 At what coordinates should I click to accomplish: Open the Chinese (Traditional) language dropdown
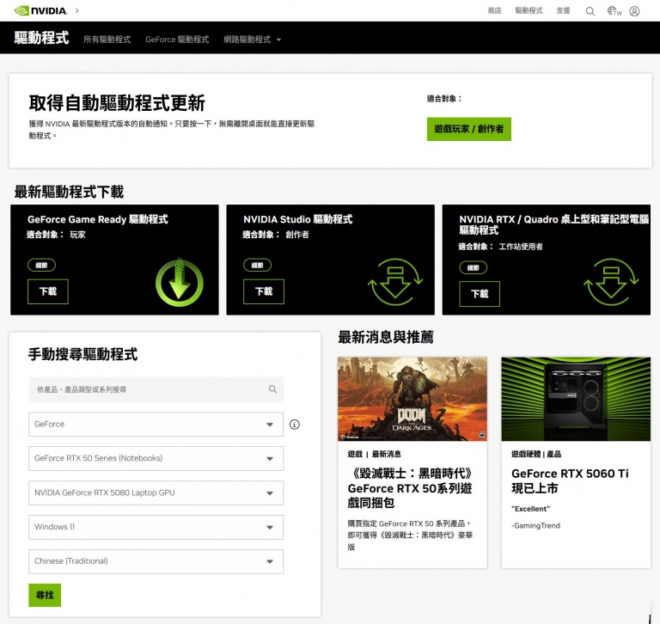tap(156, 561)
